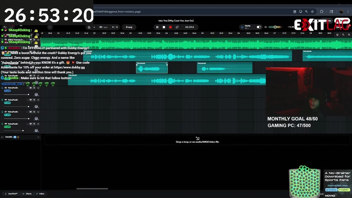Click timeline ruler marker 15
This screenshot has height=198, width=352.
point(202,33)
